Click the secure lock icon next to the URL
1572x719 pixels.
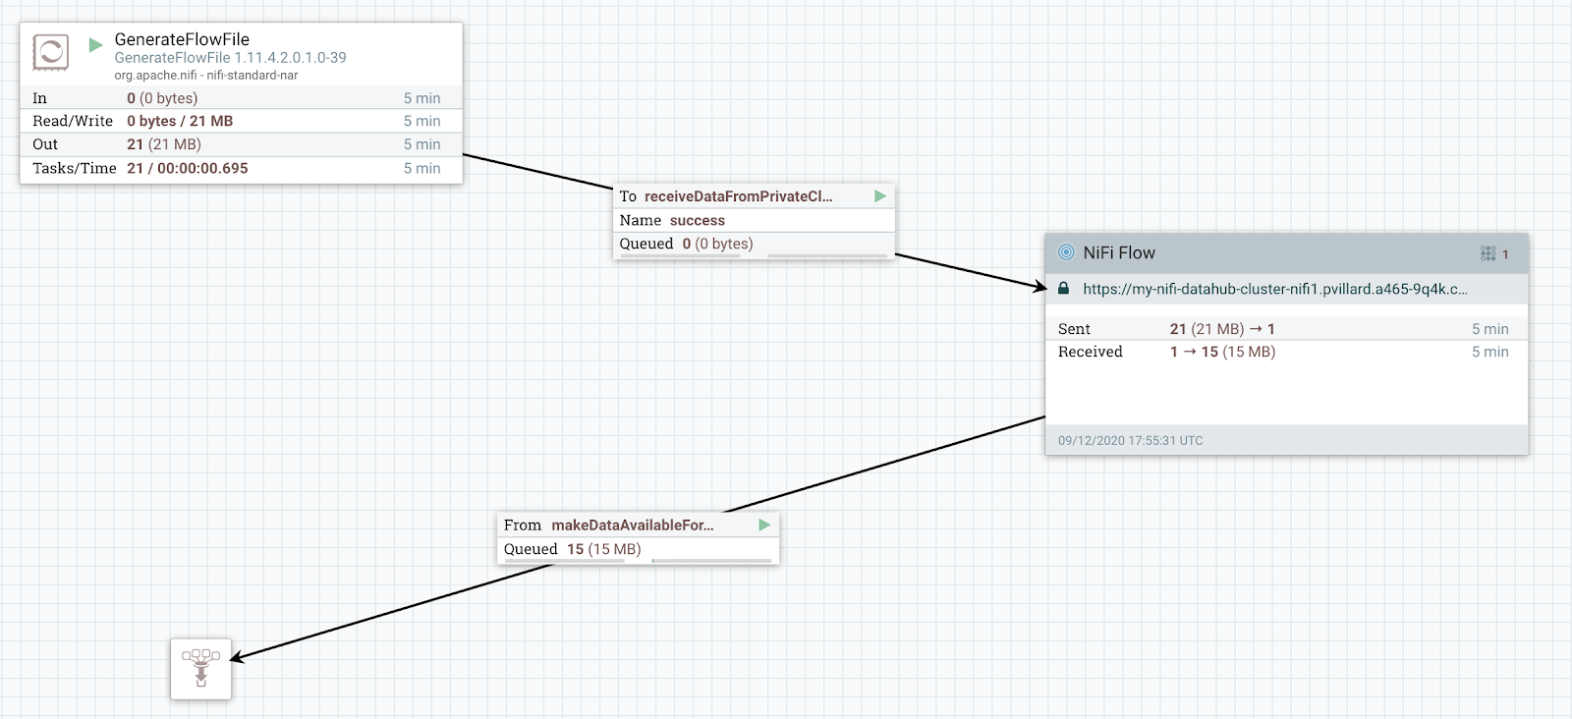point(1063,289)
